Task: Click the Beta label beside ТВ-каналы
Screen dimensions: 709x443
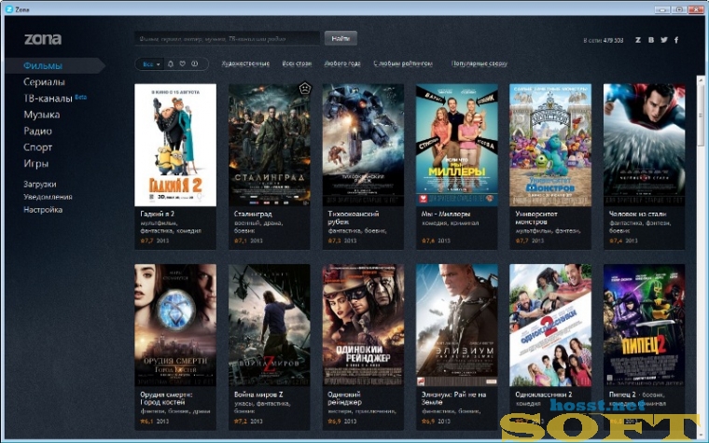Action: click(x=80, y=97)
